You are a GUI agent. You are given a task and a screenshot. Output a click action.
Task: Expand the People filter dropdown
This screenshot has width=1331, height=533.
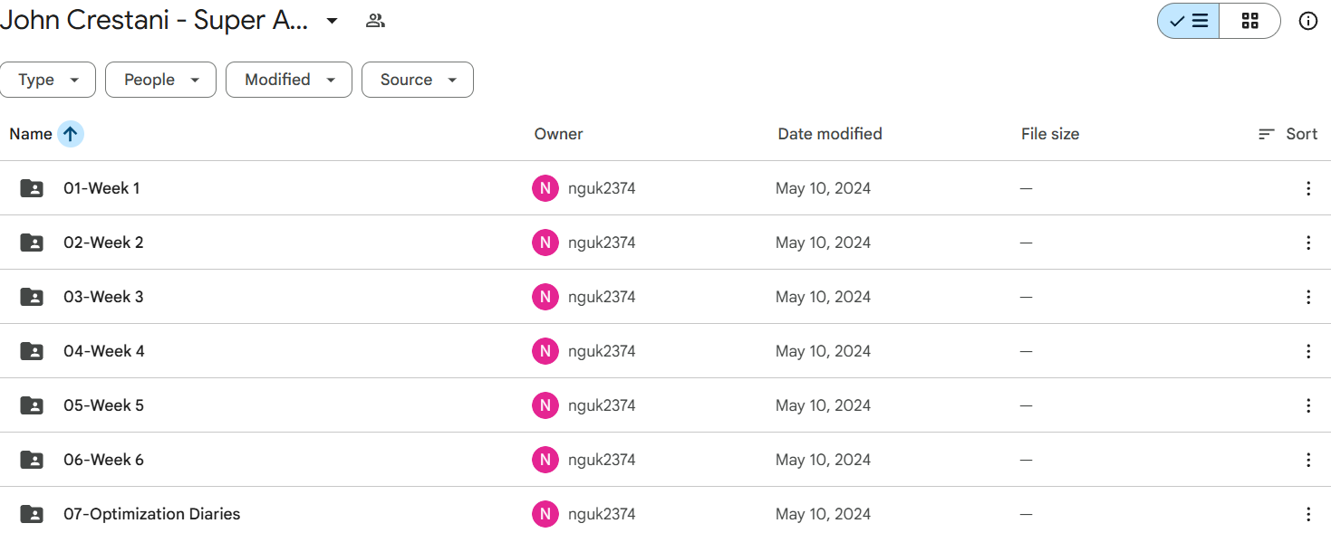pos(160,80)
